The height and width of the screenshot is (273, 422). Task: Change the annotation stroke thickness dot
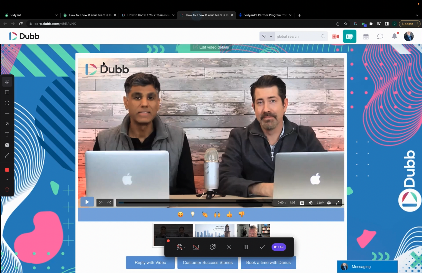[7, 180]
